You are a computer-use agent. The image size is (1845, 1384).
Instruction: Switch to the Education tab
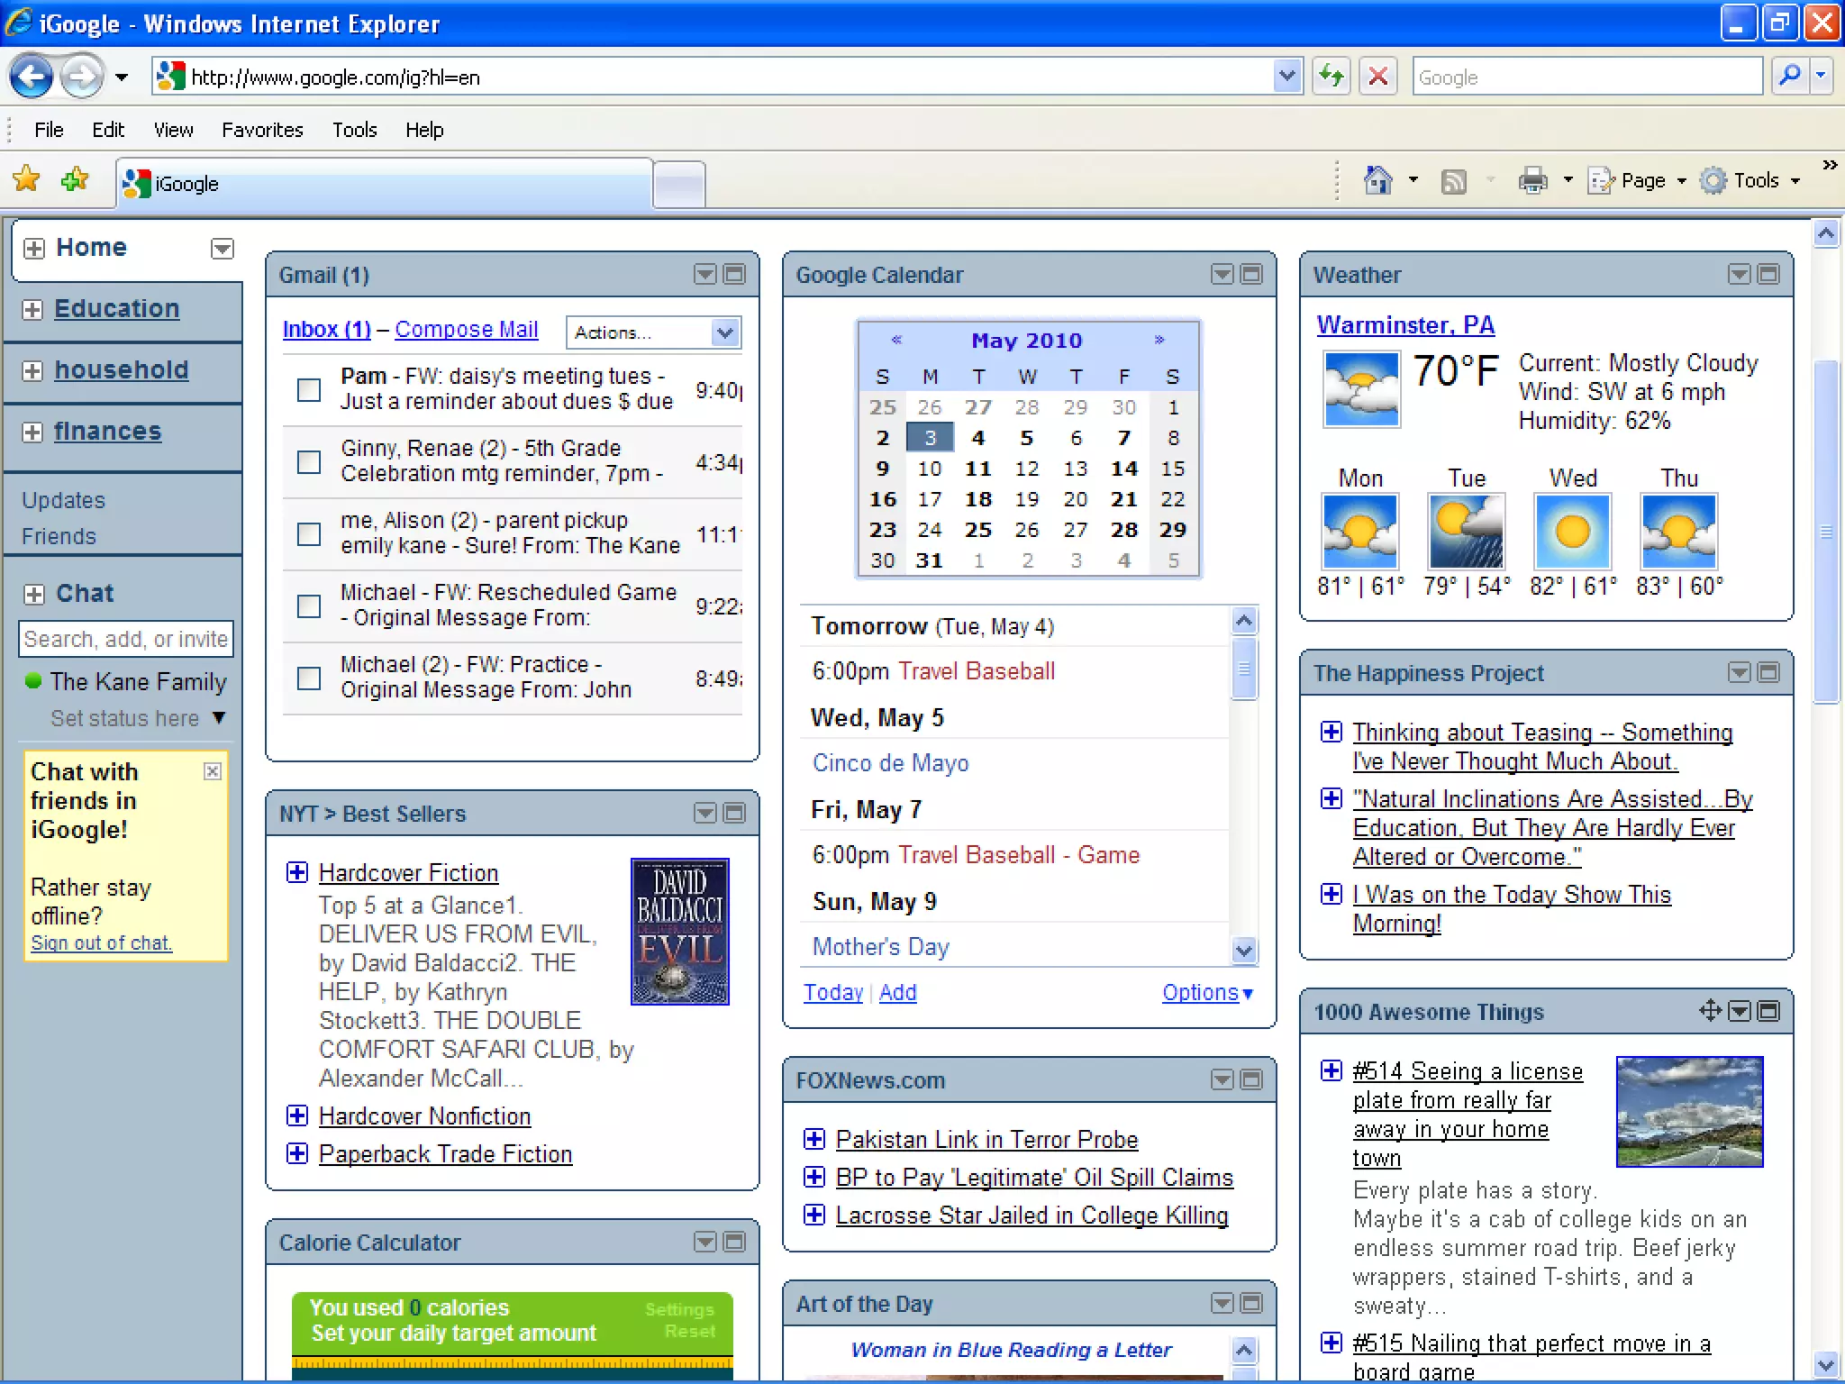point(116,308)
